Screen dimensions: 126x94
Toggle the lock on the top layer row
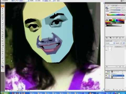pos(108,72)
